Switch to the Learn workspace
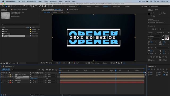The height and width of the screenshot is (96, 170). click(97, 6)
